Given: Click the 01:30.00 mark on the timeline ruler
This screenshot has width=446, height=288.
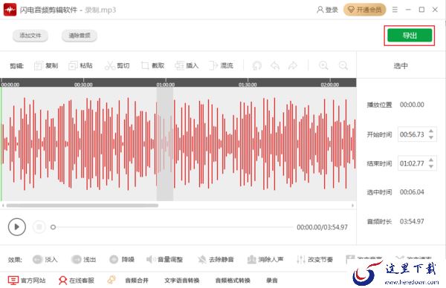Looking at the screenshot, I should (248, 85).
